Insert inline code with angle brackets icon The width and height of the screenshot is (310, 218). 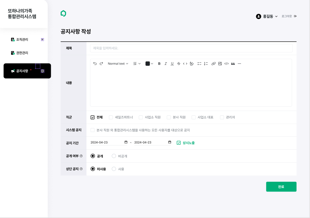click(185, 63)
